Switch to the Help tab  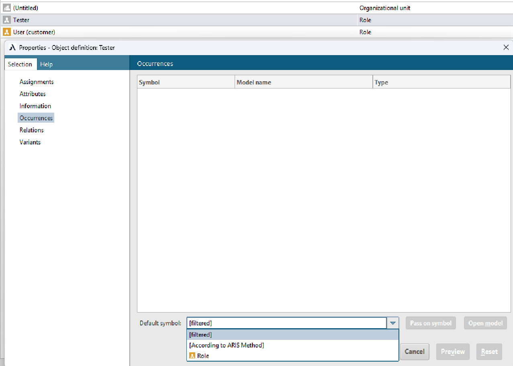click(46, 64)
